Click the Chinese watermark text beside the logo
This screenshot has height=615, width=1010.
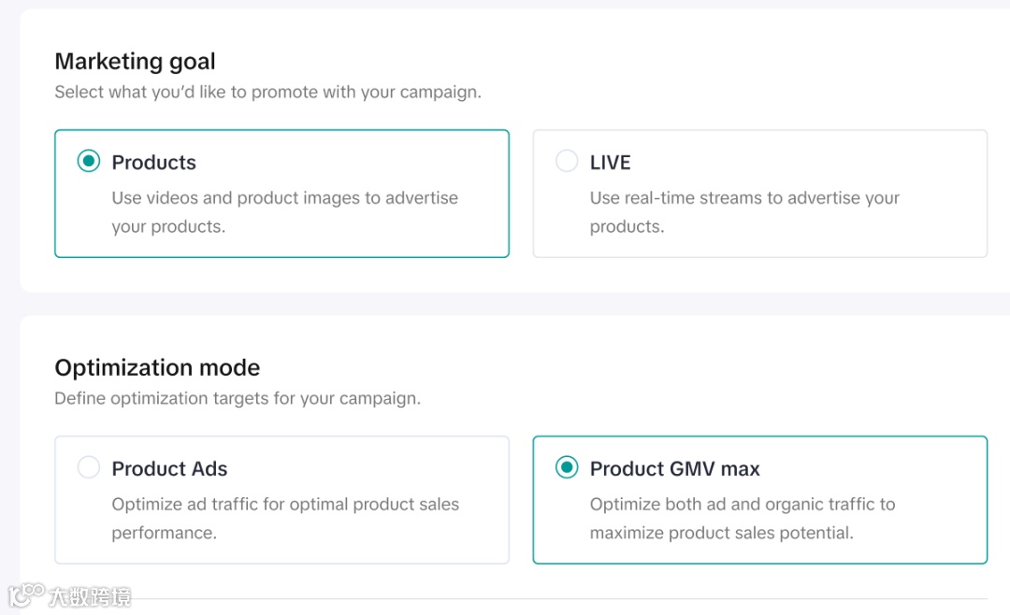pyautogui.click(x=90, y=596)
